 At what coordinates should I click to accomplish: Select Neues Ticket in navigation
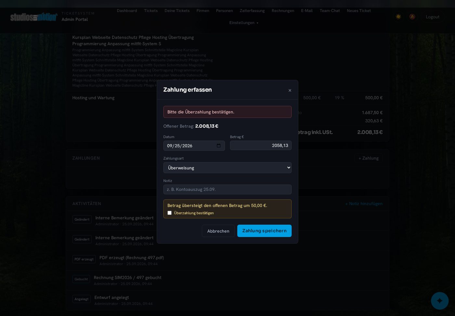tap(359, 11)
